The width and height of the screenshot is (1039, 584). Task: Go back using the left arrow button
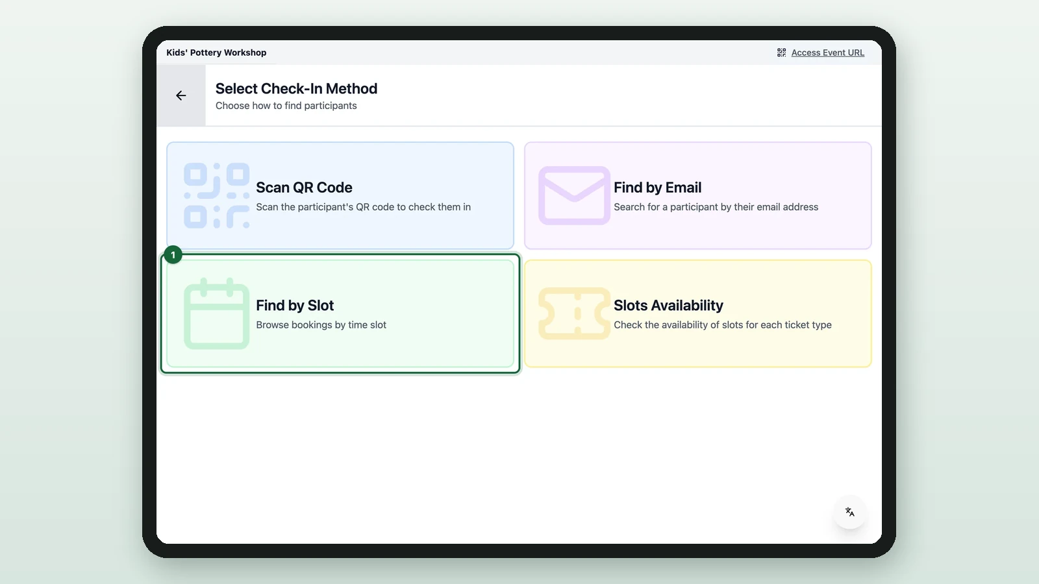[181, 95]
